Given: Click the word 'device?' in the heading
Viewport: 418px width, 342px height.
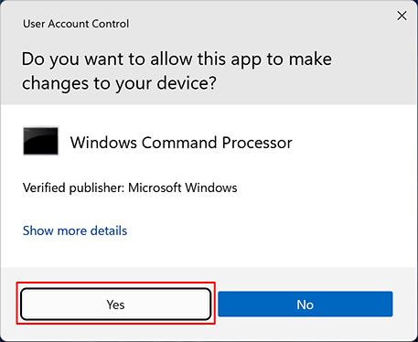Looking at the screenshot, I should 187,83.
